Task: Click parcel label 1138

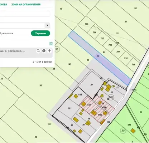Action: [80, 95]
